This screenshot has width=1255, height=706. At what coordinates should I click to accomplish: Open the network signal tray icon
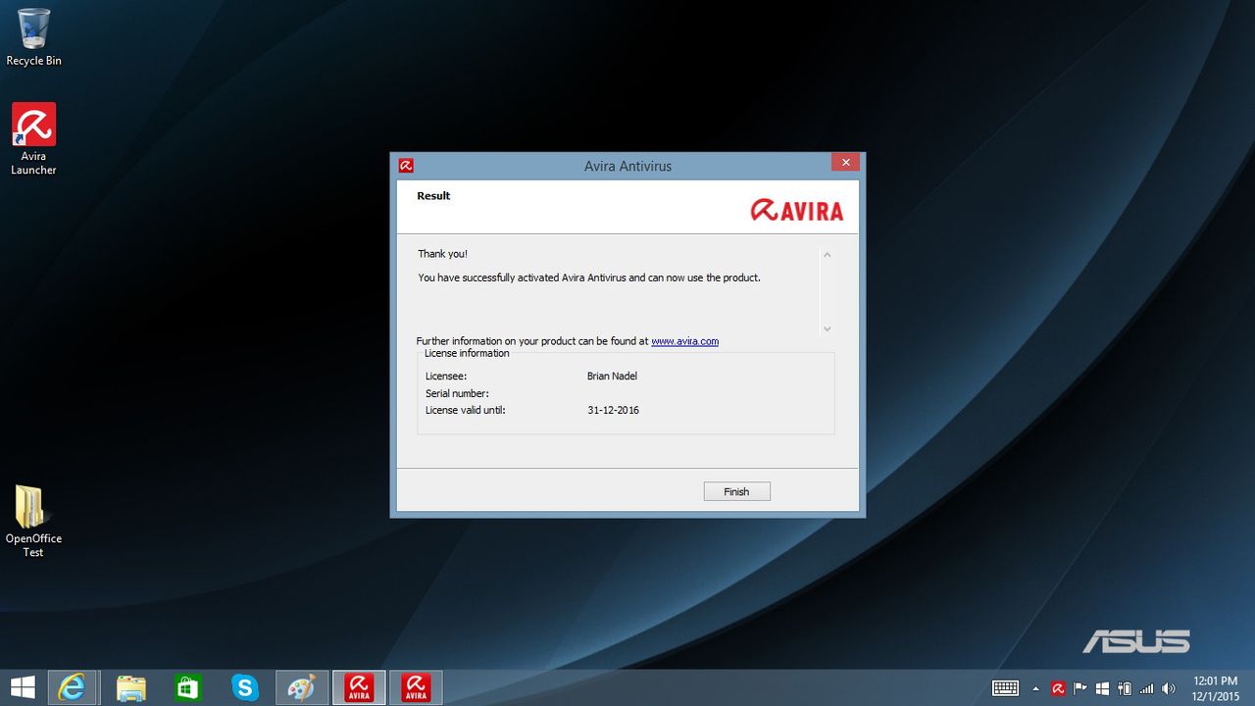[x=1146, y=688]
